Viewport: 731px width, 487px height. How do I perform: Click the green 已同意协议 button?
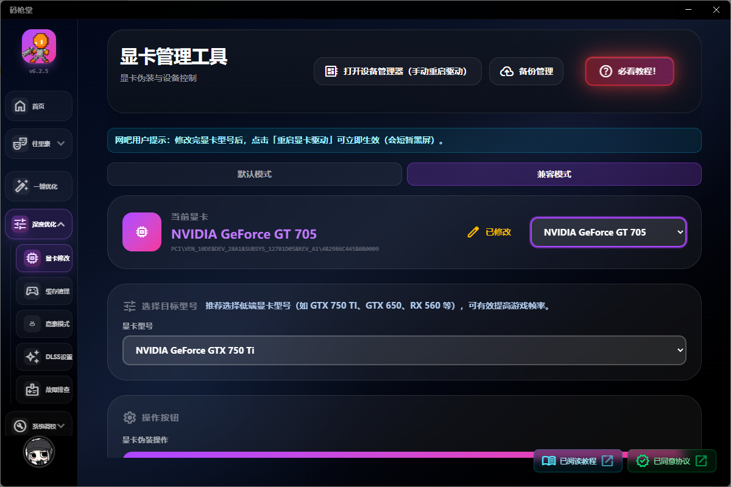[672, 461]
